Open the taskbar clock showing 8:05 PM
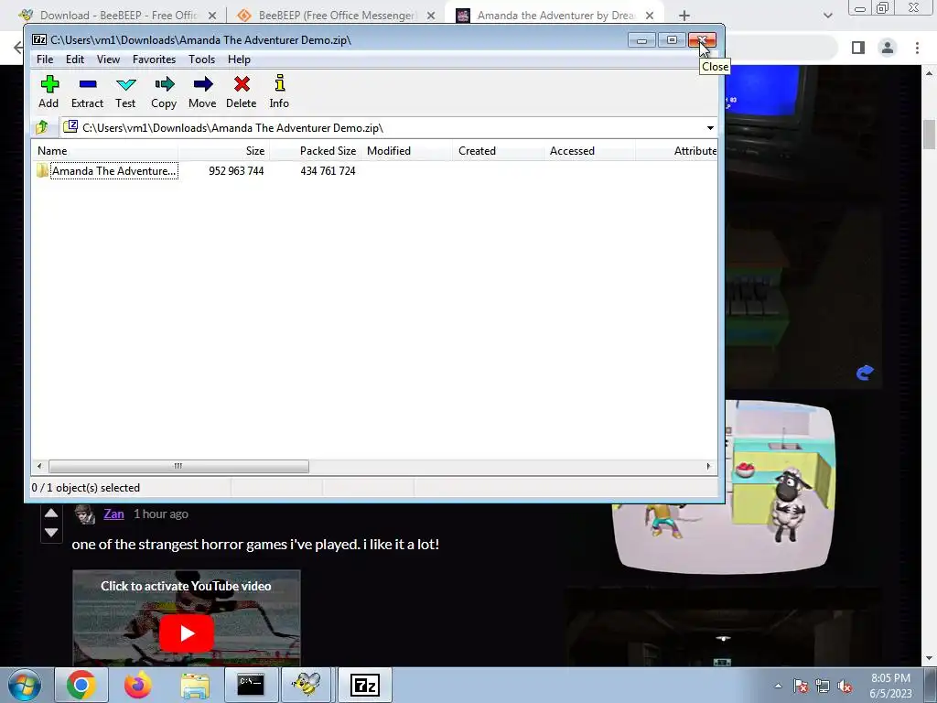 [x=890, y=686]
